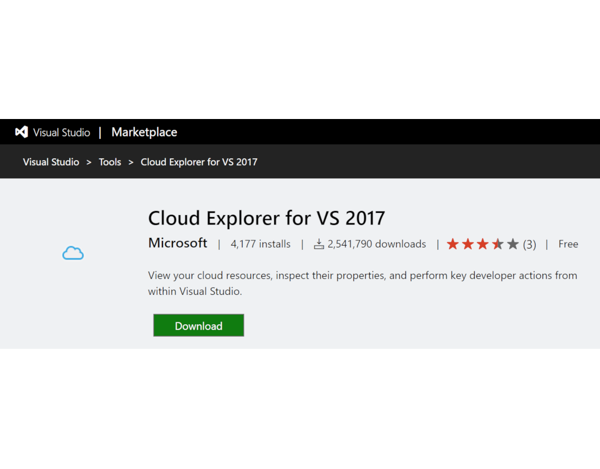Click the extension description paragraph
This screenshot has height=469, width=600.
click(x=362, y=283)
